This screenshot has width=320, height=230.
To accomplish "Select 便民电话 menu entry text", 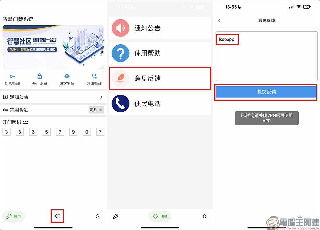I will coord(148,104).
